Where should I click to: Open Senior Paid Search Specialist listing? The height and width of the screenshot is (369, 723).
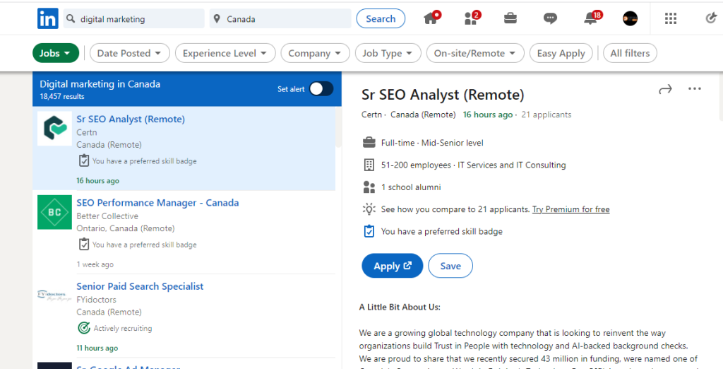[x=140, y=286]
